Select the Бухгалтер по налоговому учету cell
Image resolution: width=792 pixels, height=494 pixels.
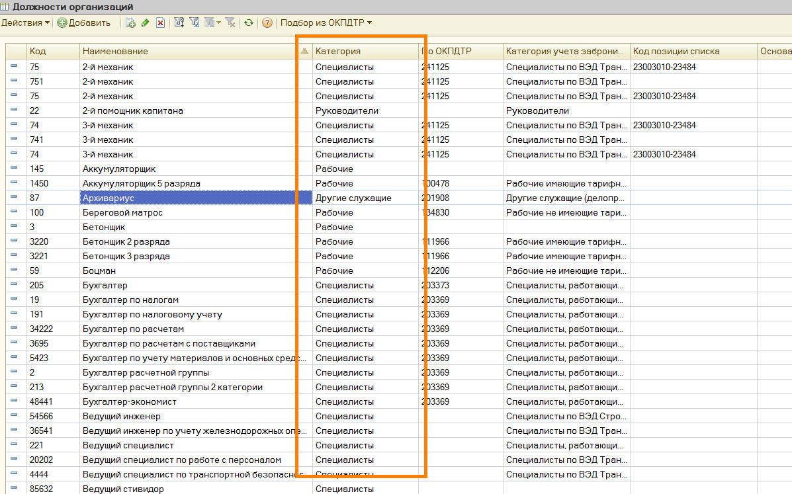[x=196, y=314]
